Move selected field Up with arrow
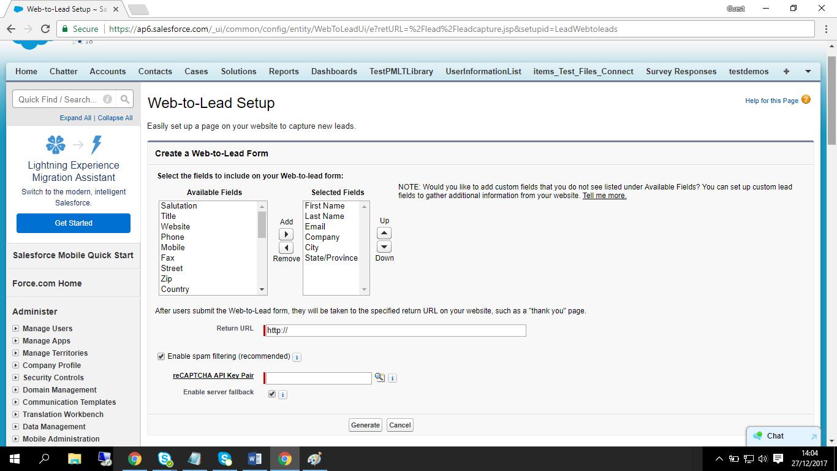 384,233
